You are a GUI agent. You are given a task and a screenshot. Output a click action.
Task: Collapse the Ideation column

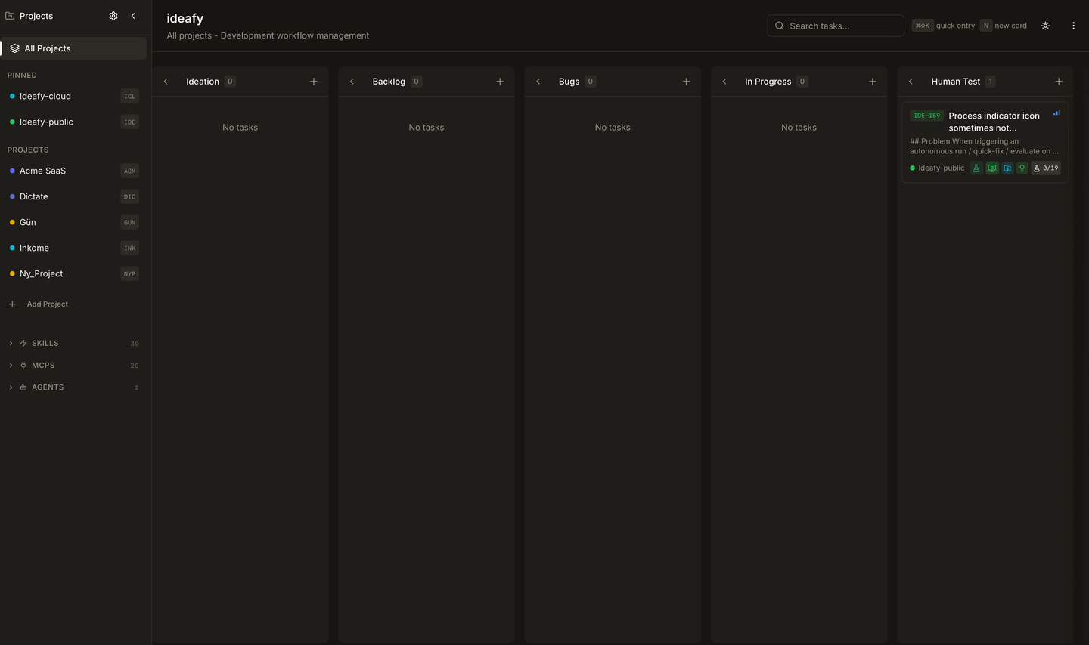pos(166,82)
